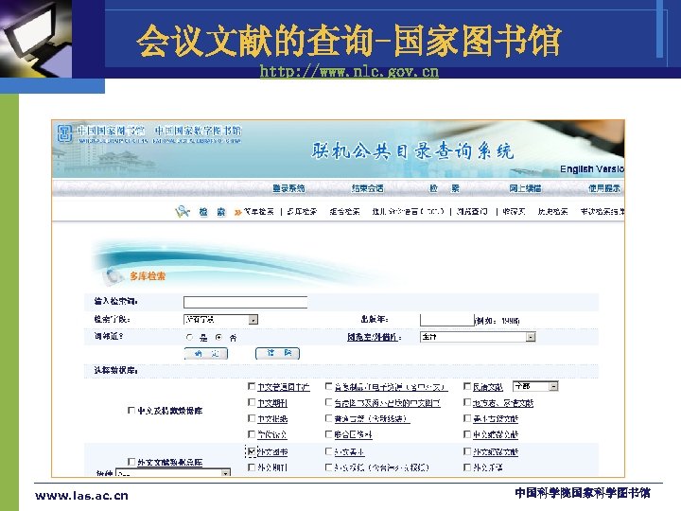Click 结束会话 end session menu item

click(367, 188)
